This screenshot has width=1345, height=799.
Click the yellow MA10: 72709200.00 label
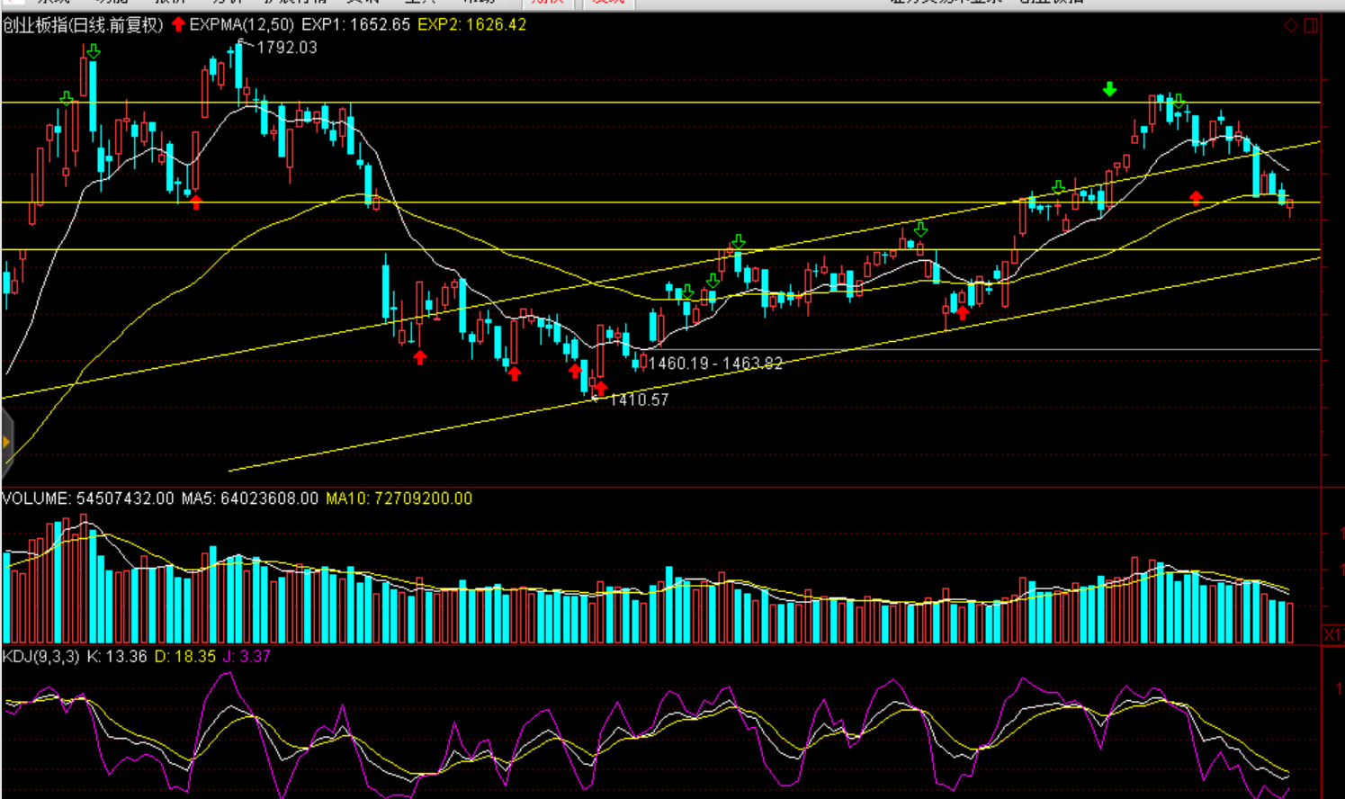[399, 498]
